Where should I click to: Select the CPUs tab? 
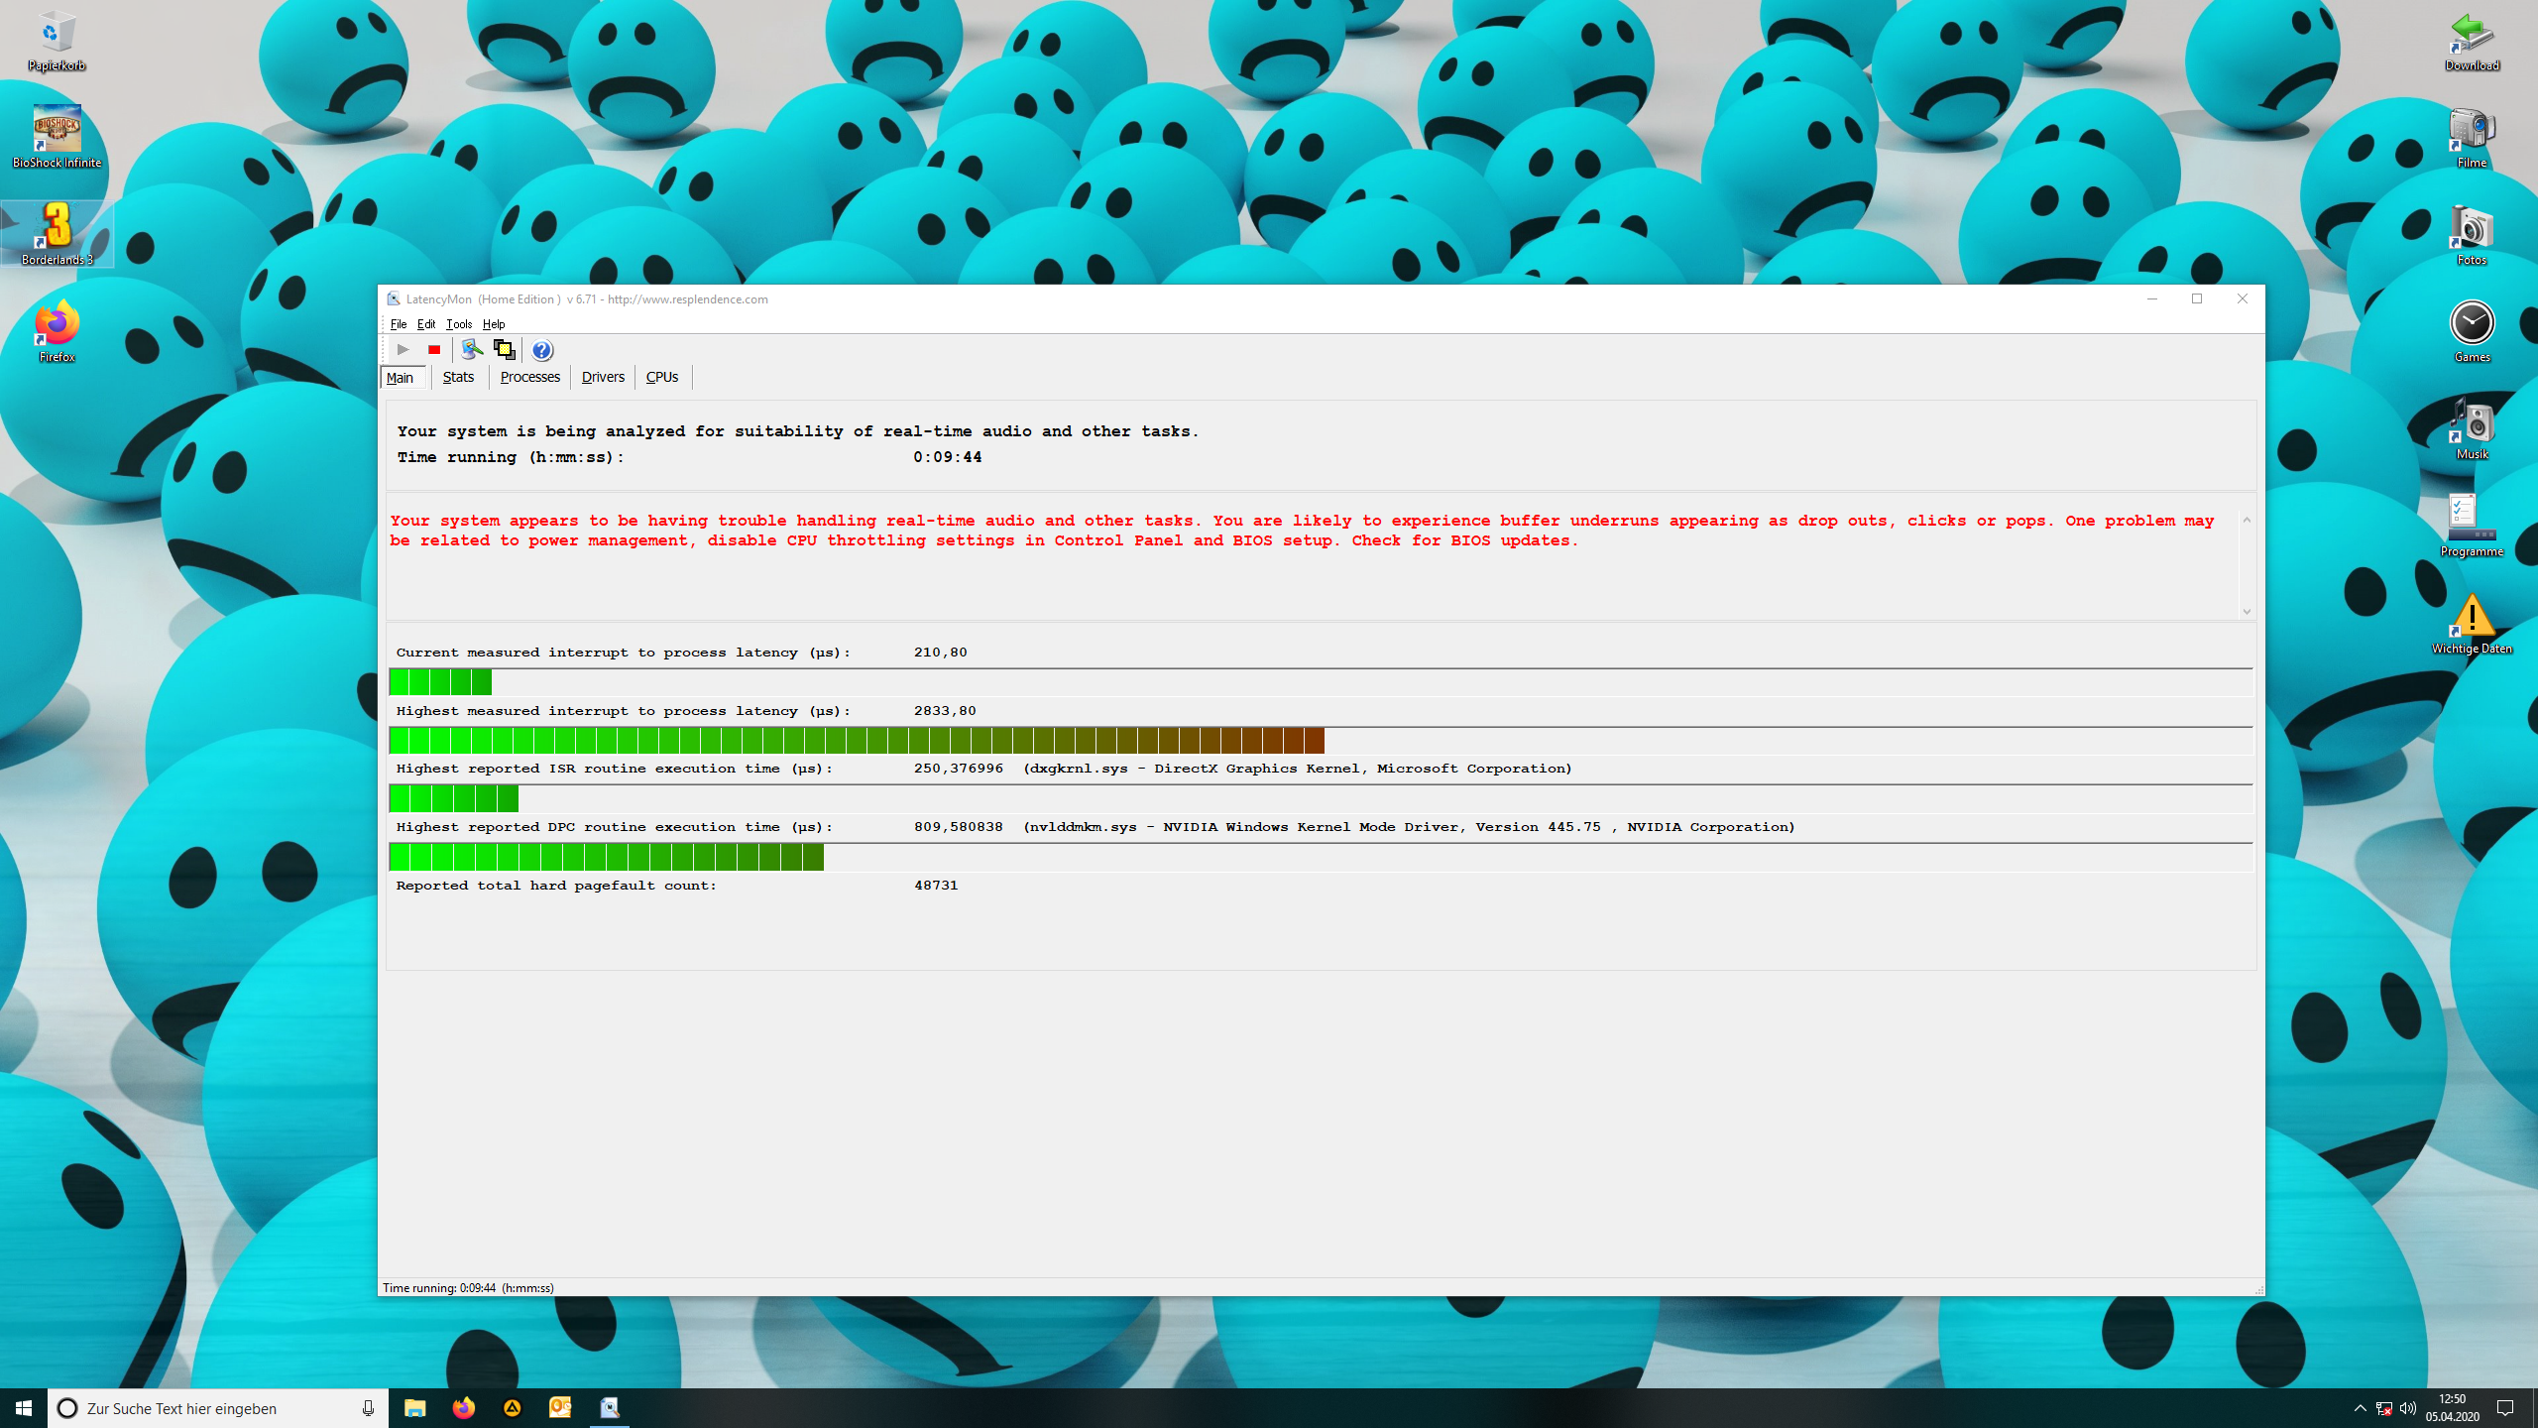coord(661,377)
